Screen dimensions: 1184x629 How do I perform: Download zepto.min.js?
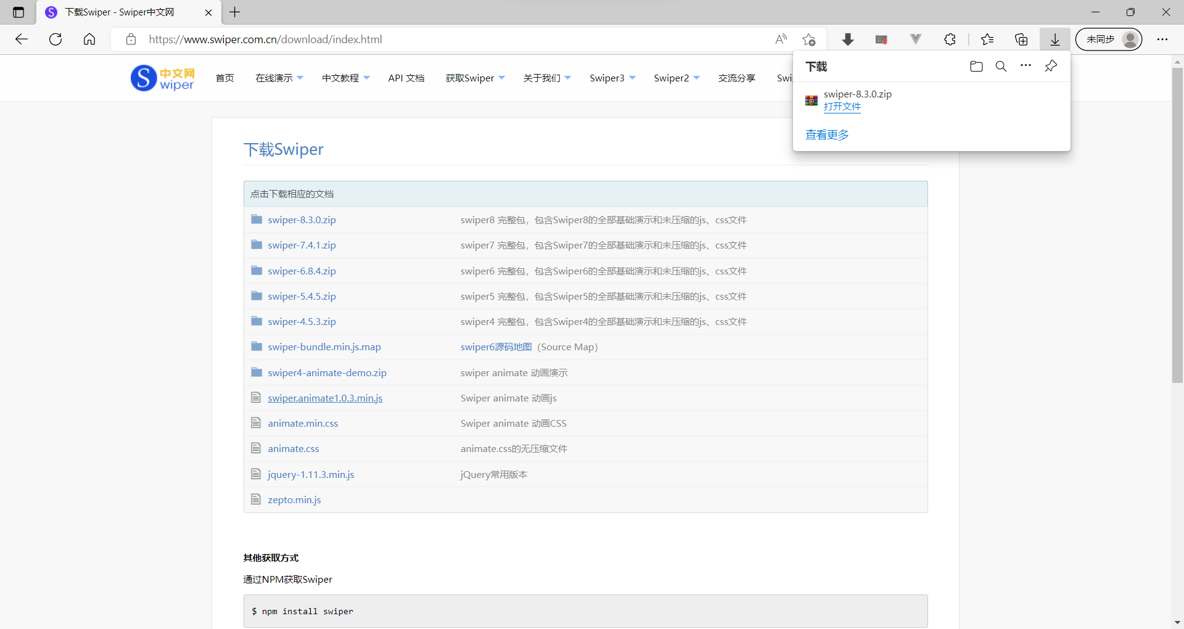coord(294,500)
